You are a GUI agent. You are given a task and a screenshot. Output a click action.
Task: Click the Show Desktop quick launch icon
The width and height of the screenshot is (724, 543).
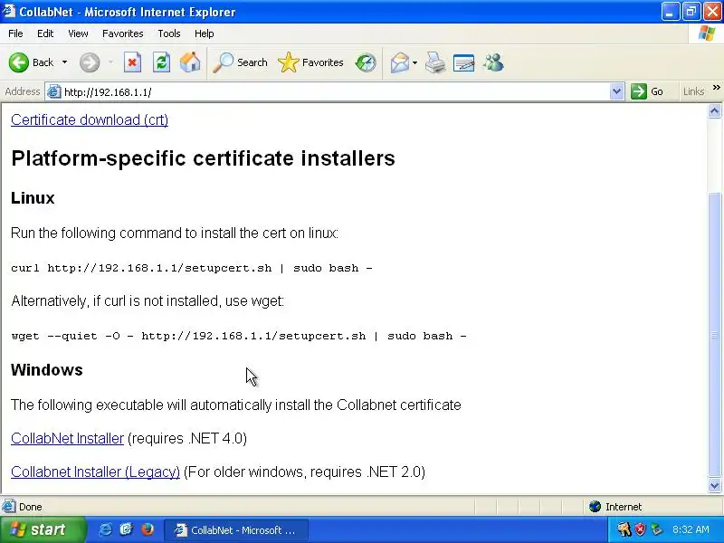tap(126, 529)
